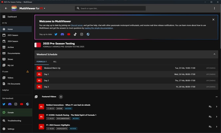Screen dimensions: 221x133
Task: Add Hesketh Racing documentary to the list
Action: coord(210,117)
